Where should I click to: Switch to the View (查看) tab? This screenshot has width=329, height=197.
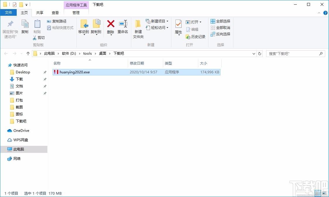pos(55,13)
